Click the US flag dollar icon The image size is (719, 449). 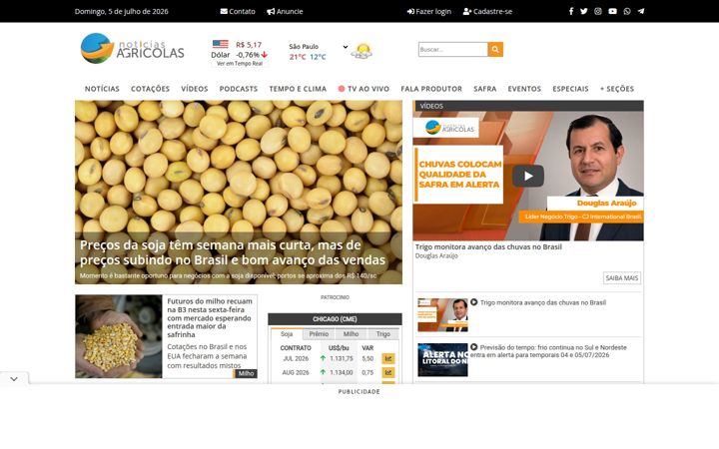tap(220, 44)
